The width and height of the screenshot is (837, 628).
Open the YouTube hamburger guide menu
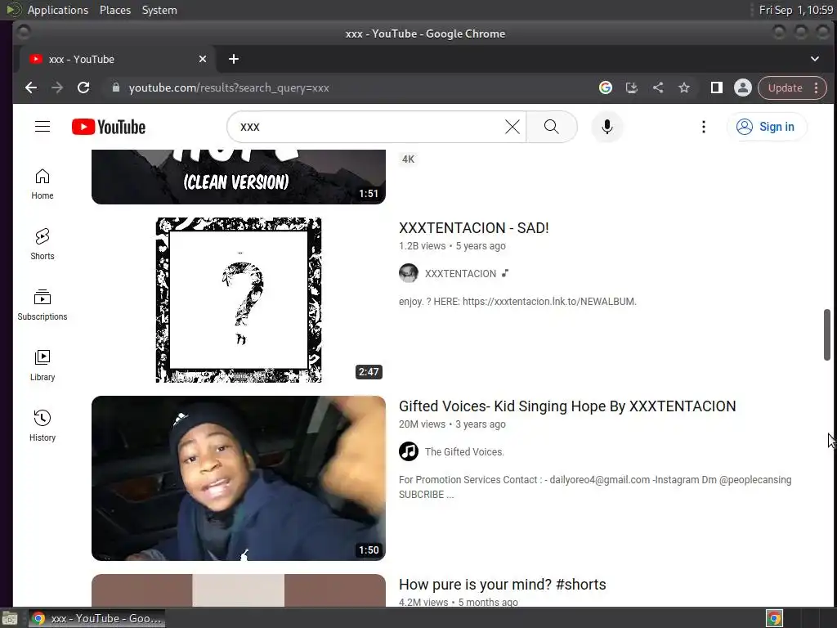(43, 127)
